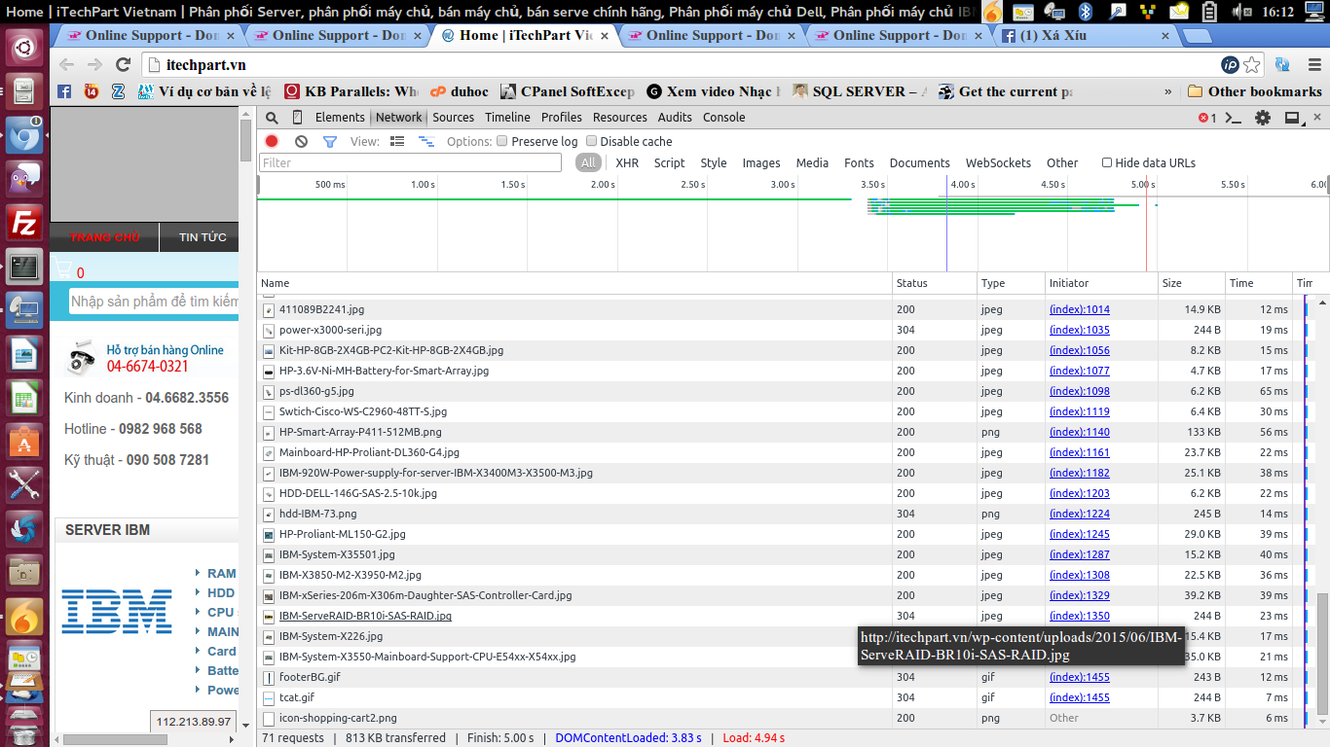
Task: Open Ubuntu Software Center dock icon
Action: coord(24,442)
